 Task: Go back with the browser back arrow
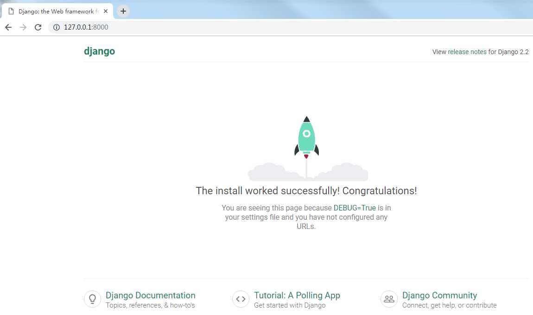(x=8, y=27)
